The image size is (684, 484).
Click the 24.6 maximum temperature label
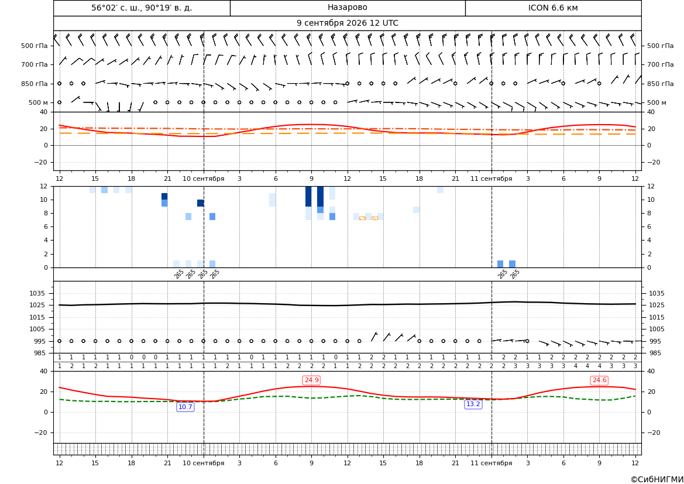tap(599, 380)
